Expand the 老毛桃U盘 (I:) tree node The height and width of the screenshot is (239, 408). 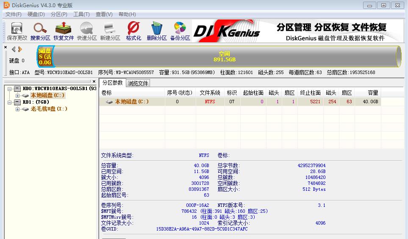click(x=17, y=109)
